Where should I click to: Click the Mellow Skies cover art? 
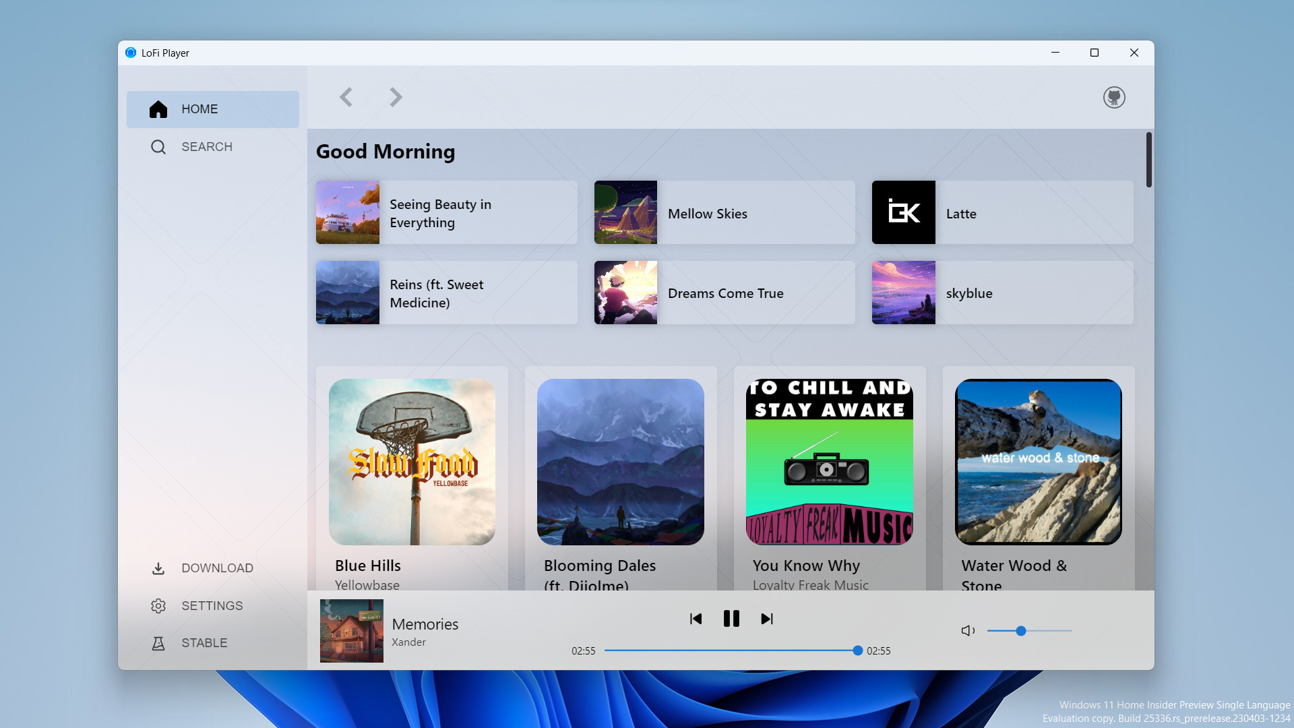625,212
